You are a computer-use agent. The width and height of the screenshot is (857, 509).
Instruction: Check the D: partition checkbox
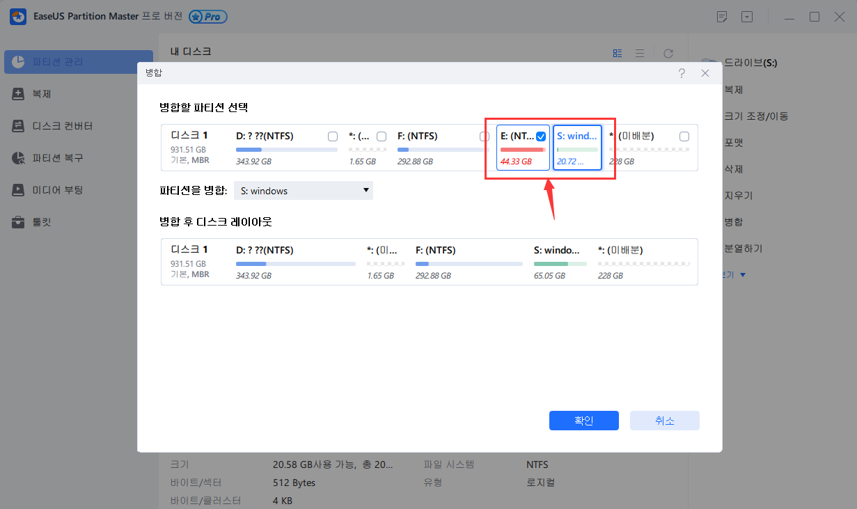(332, 136)
